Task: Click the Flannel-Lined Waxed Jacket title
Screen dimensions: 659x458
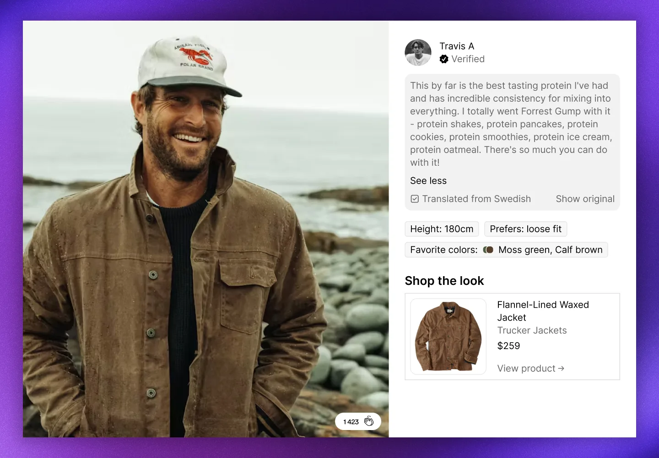Action: pyautogui.click(x=543, y=311)
